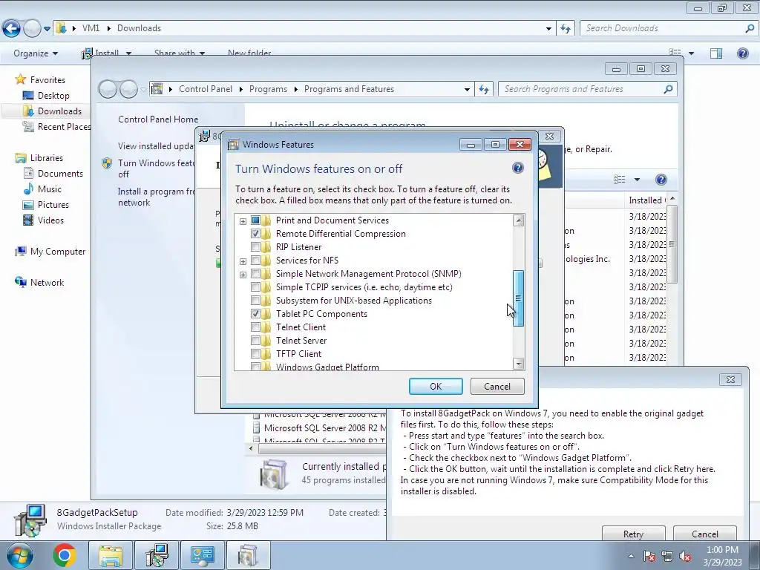
Task: Cancel the 8GadgetPack installer prompt
Action: [705, 534]
